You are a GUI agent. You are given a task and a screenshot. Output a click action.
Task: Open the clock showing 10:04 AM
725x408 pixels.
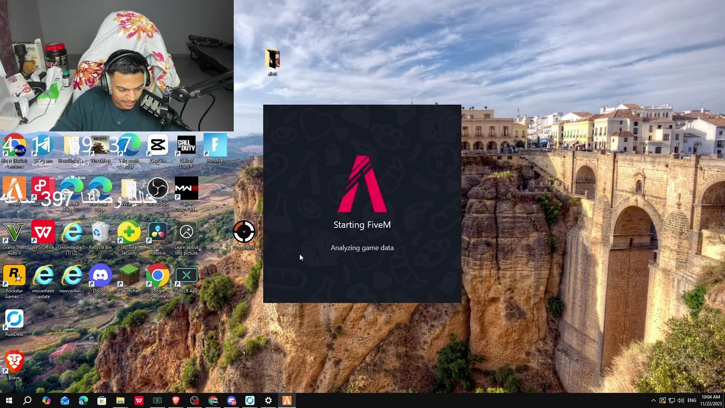click(711, 401)
